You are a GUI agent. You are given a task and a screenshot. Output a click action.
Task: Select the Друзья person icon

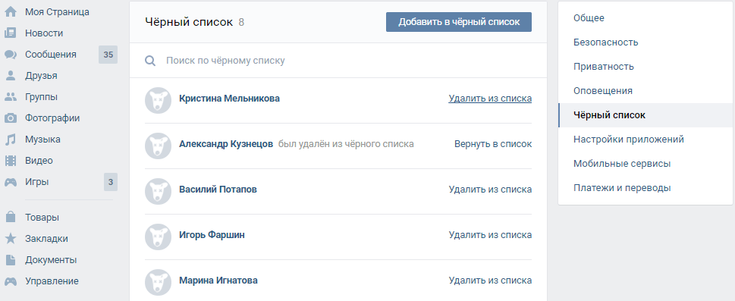coord(11,76)
